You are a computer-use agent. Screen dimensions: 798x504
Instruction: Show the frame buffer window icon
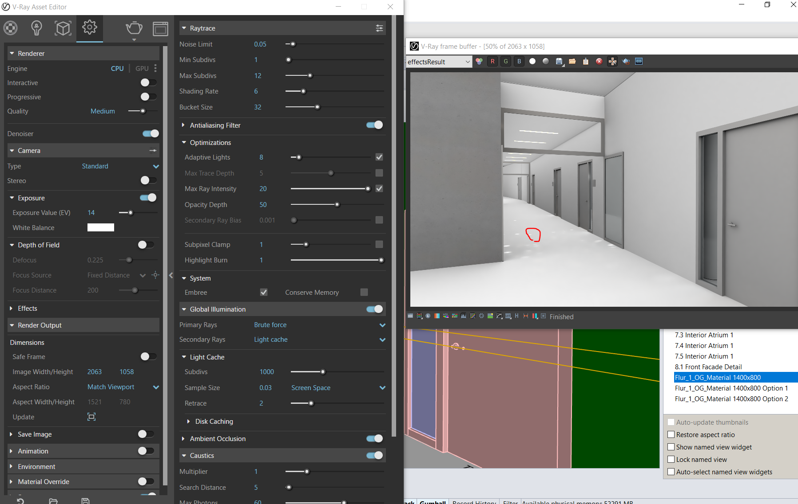[x=160, y=28]
